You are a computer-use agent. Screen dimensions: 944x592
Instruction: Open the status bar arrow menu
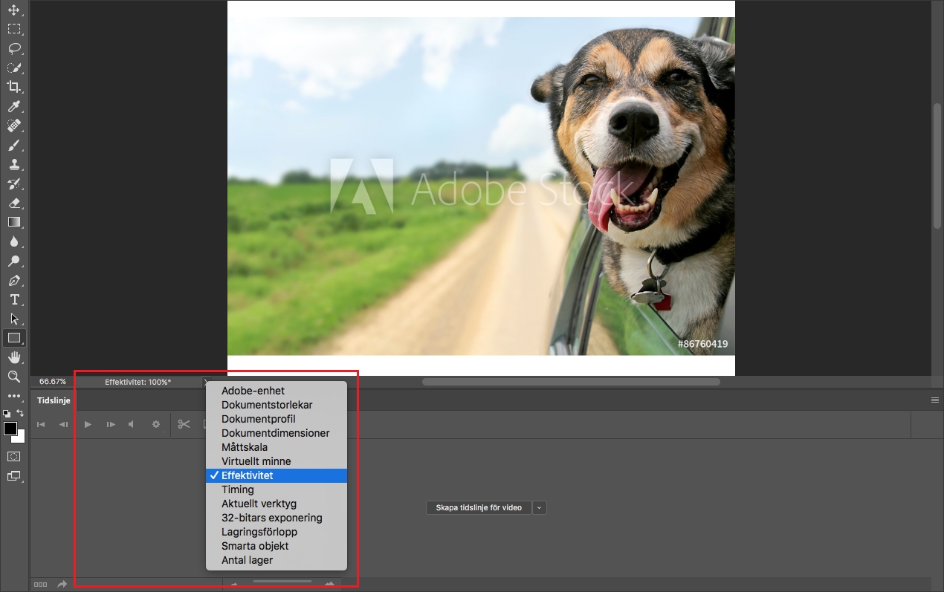[206, 382]
